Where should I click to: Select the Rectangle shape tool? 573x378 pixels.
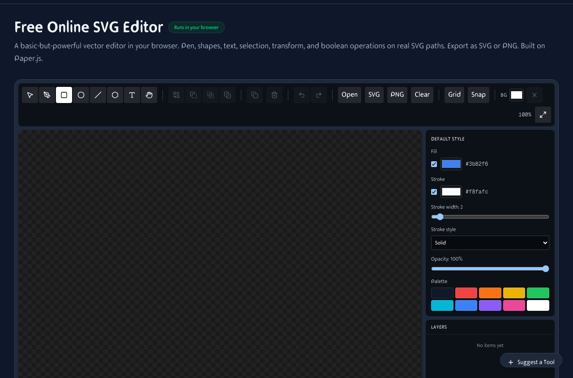(64, 95)
